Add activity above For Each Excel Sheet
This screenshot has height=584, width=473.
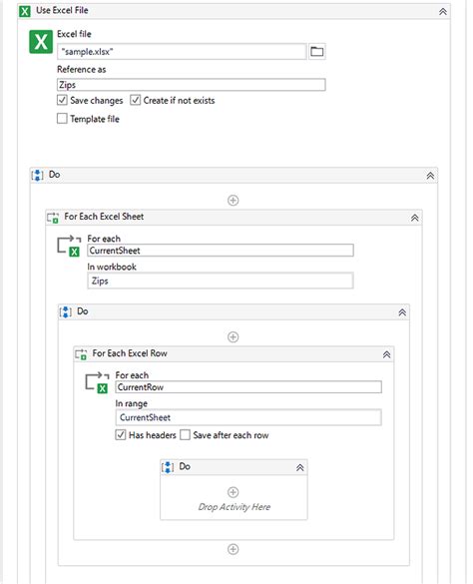point(233,201)
